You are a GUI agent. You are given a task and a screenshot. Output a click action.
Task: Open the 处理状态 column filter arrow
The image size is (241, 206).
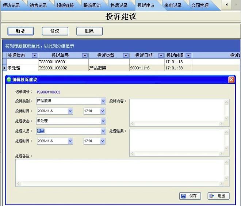tap(35, 56)
